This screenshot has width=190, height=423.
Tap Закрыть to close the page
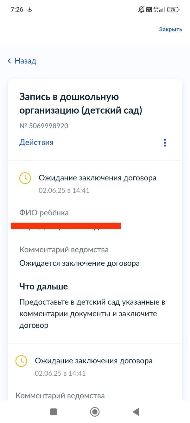[x=171, y=29]
